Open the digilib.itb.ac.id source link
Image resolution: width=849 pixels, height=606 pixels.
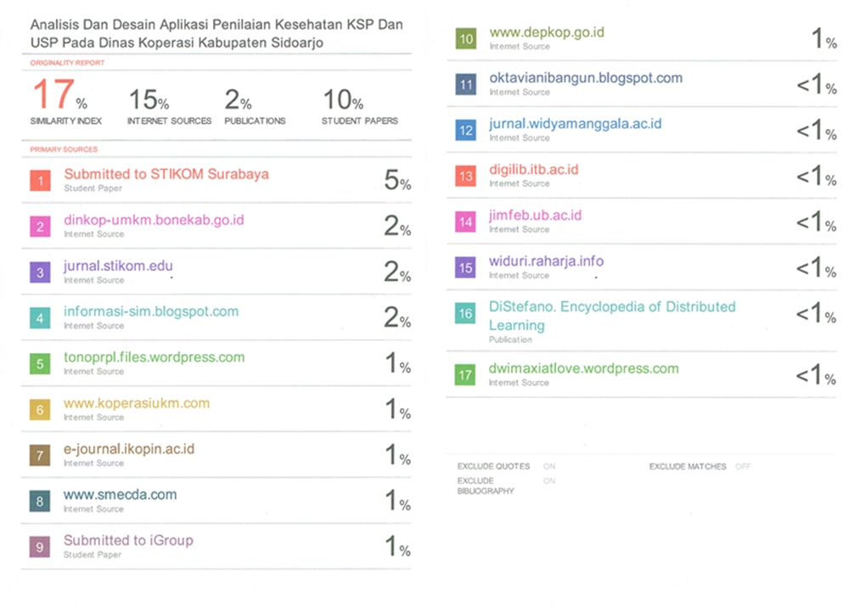533,170
